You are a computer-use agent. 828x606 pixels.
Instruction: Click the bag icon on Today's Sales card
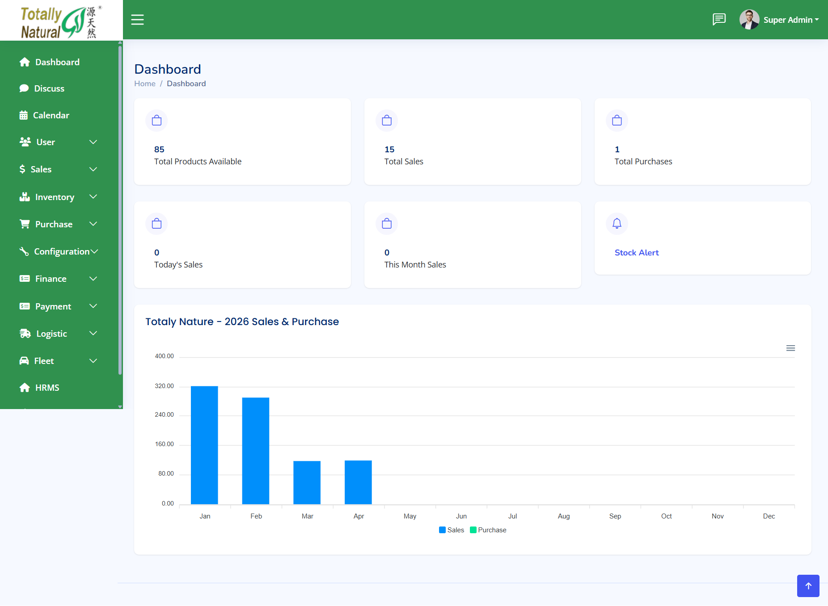click(156, 224)
